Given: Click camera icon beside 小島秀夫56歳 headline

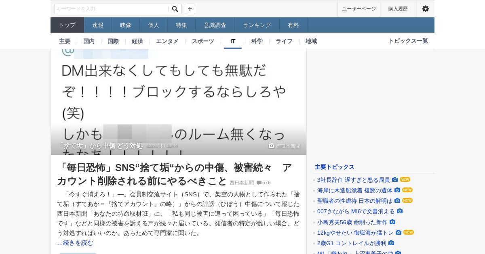Looking at the screenshot, I should point(392,222).
